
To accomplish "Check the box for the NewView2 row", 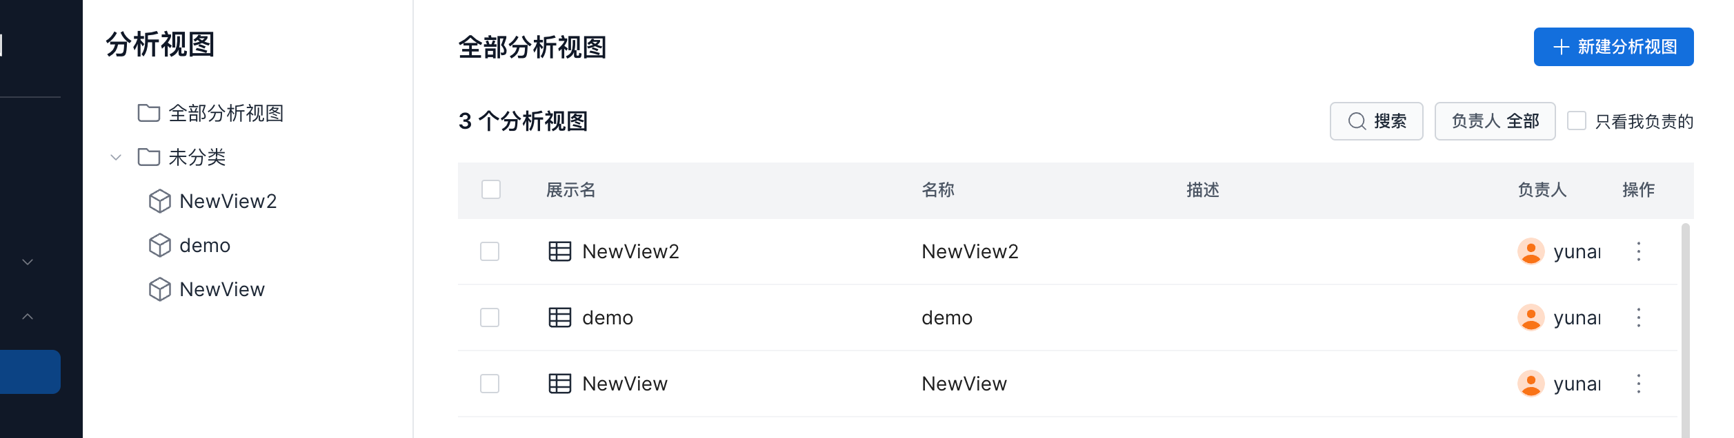I will click(490, 251).
